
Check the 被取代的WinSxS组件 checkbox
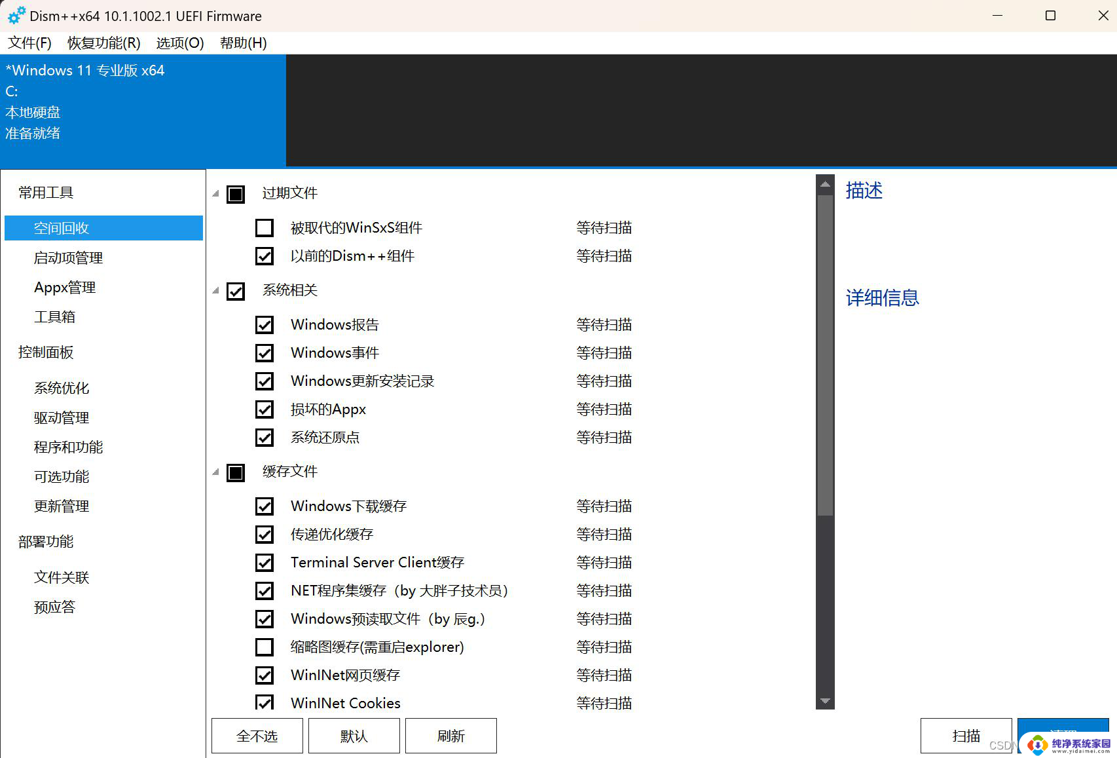(x=265, y=228)
